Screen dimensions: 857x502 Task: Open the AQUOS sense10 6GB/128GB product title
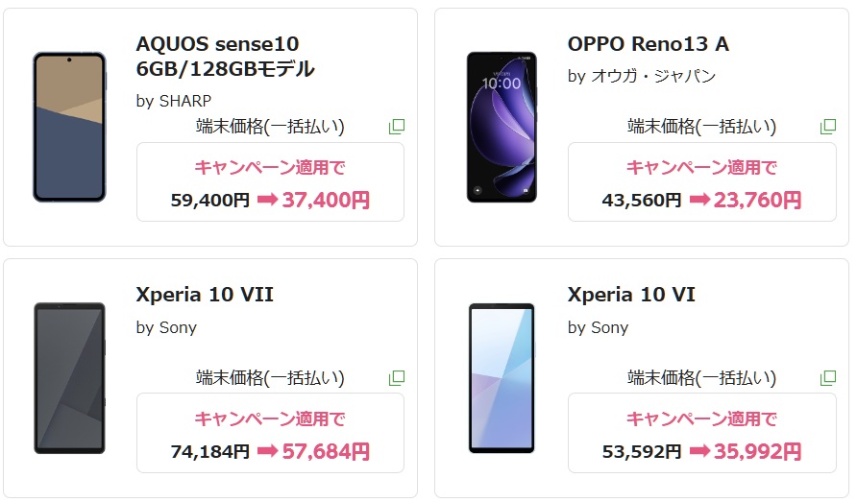[226, 57]
